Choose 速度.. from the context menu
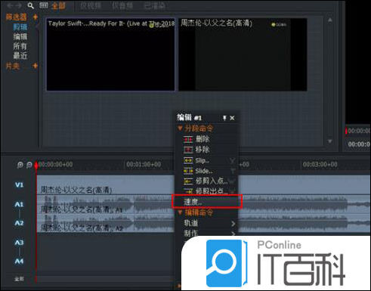Image resolution: width=371 pixels, height=291 pixels. (x=207, y=202)
